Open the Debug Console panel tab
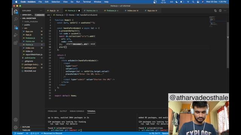 click(77, 111)
